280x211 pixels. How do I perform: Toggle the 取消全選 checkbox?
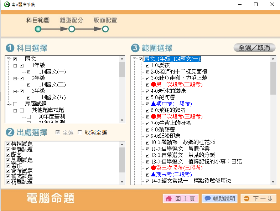click(80, 133)
